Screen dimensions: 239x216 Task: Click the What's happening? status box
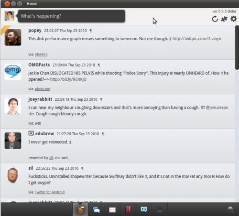click(71, 16)
